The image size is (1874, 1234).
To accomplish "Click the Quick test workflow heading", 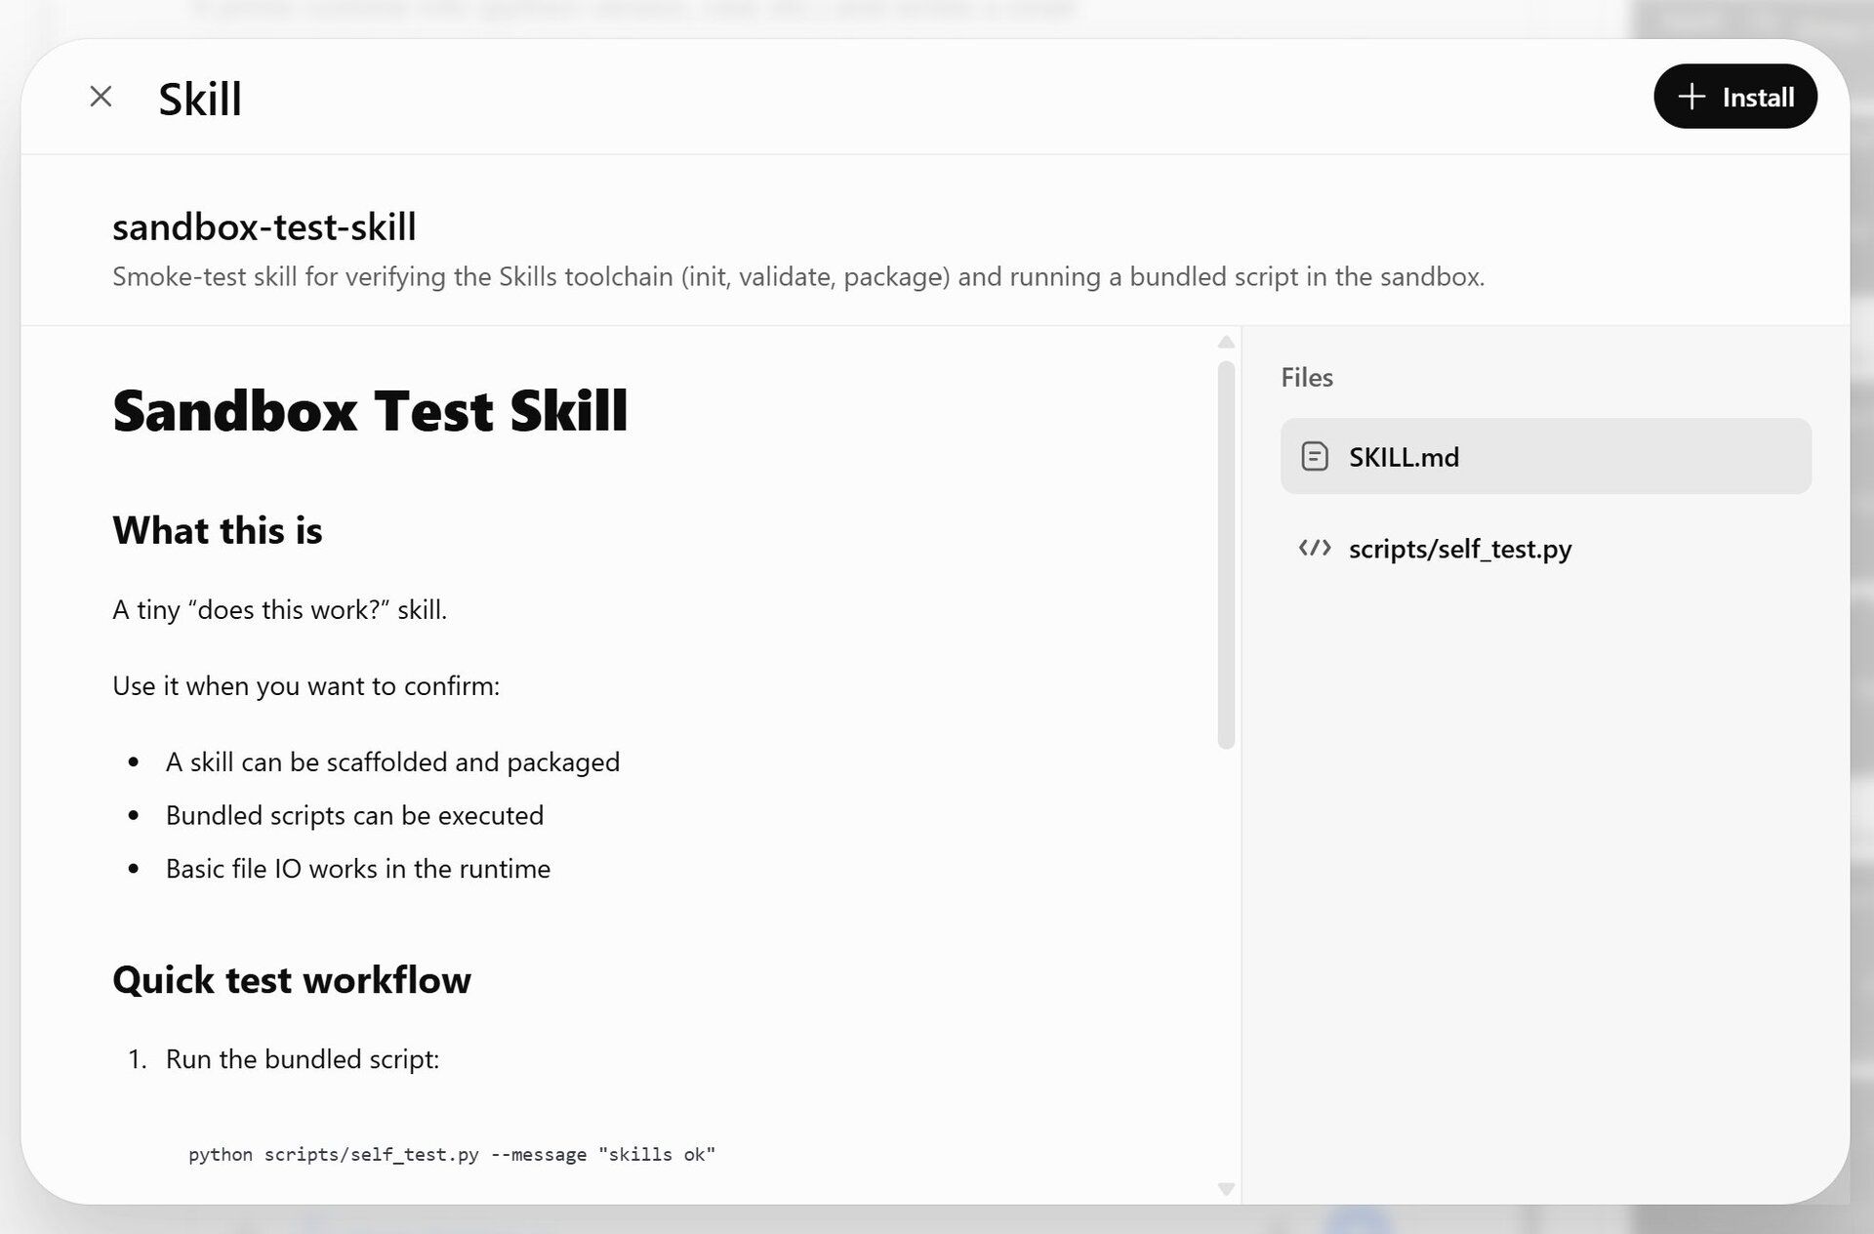I will tap(291, 980).
